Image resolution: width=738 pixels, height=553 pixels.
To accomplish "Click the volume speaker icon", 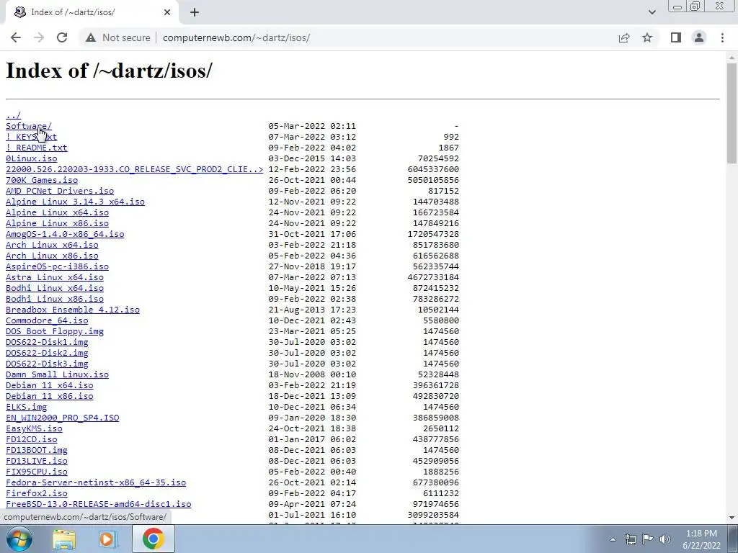I will pyautogui.click(x=665, y=539).
